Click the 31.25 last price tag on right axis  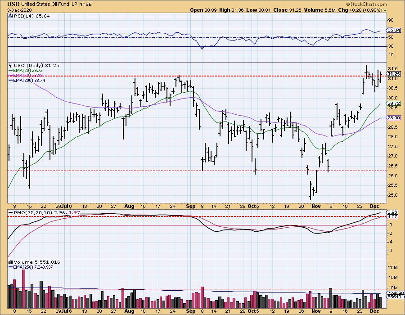394,74
